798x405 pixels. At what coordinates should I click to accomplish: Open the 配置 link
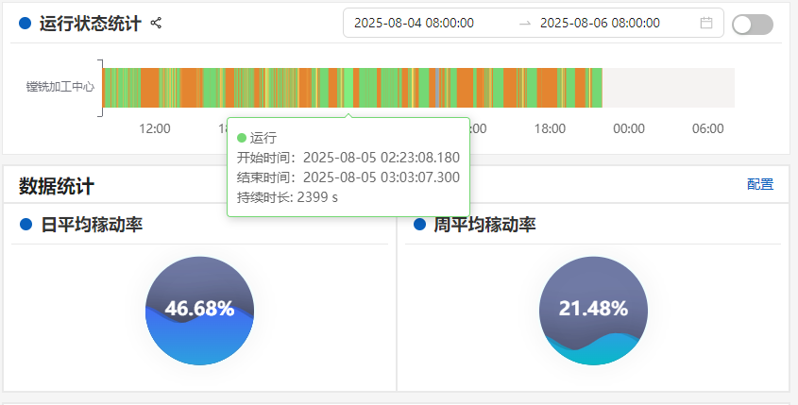[x=760, y=184]
